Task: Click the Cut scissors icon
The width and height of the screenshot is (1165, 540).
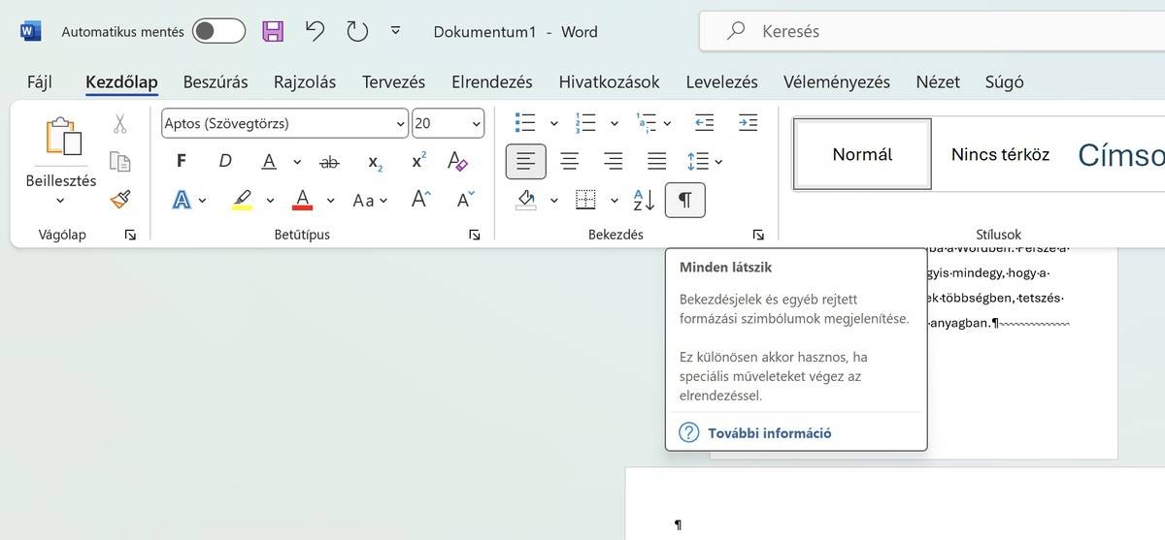Action: coord(120,124)
